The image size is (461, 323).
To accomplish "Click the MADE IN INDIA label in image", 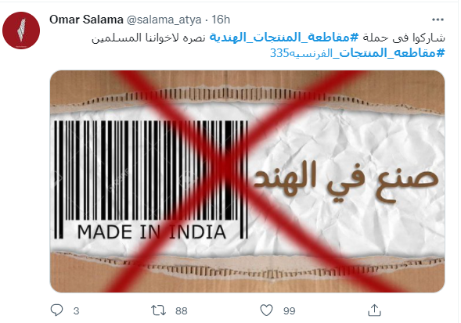I will (x=151, y=232).
